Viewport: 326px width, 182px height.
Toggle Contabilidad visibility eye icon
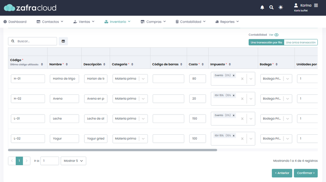[x=276, y=35]
